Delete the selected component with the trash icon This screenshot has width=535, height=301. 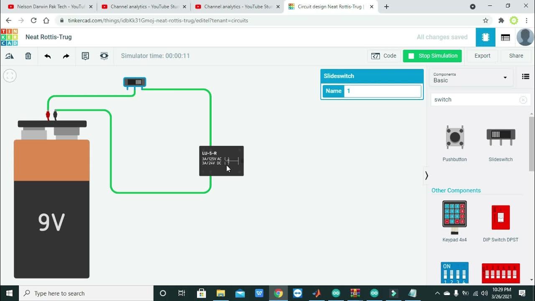28,56
